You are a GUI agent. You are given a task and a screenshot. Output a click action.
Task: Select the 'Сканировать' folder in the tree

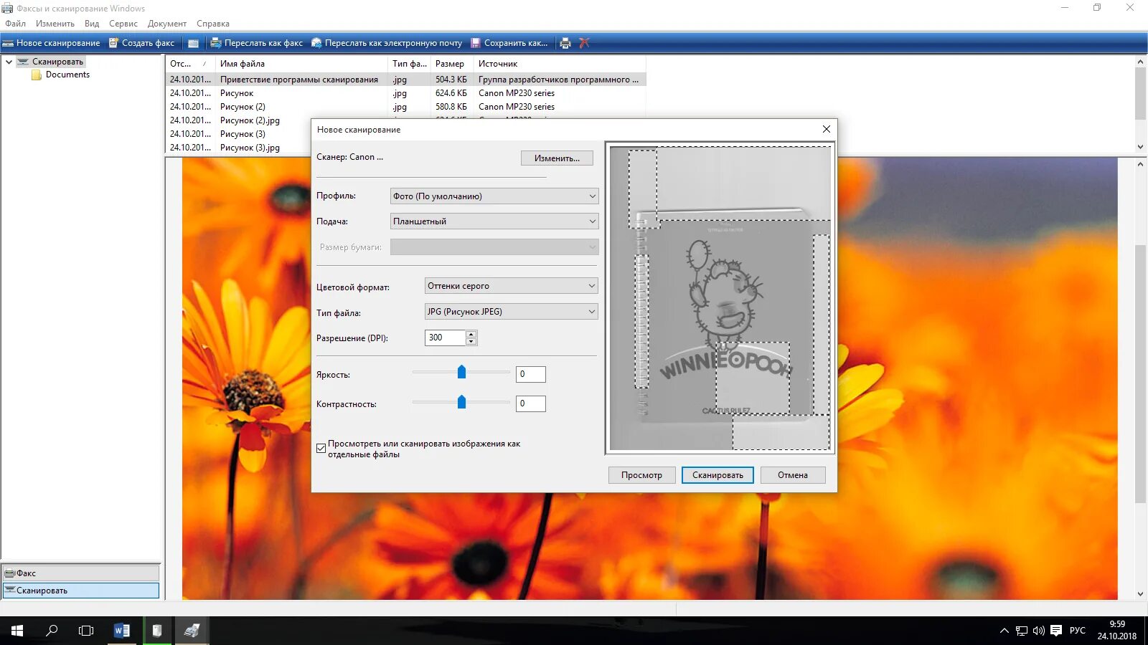[57, 62]
